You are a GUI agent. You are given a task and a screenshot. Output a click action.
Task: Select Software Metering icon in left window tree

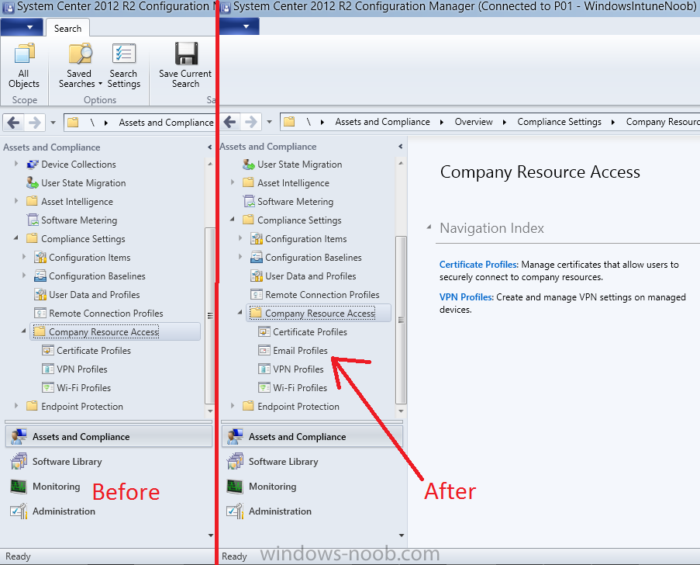click(32, 220)
